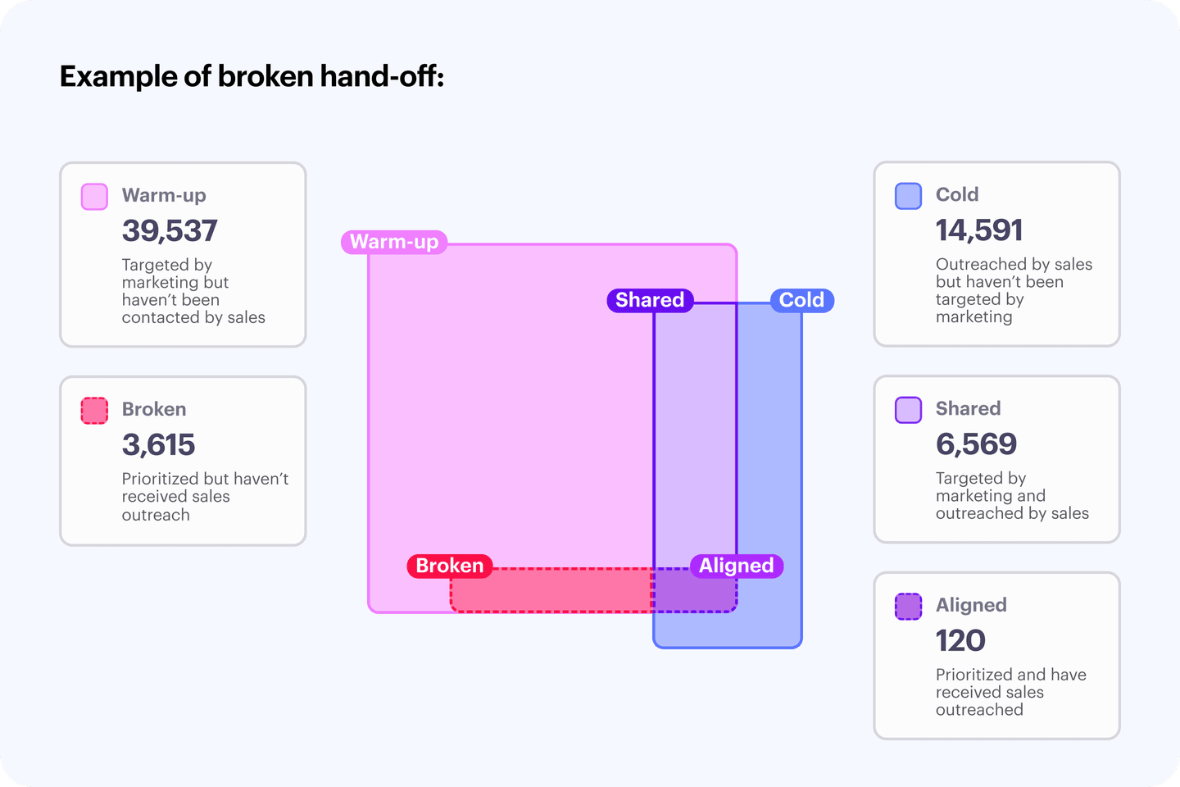The height and width of the screenshot is (787, 1180).
Task: Click the 6,569 Shared count
Action: pos(976,444)
